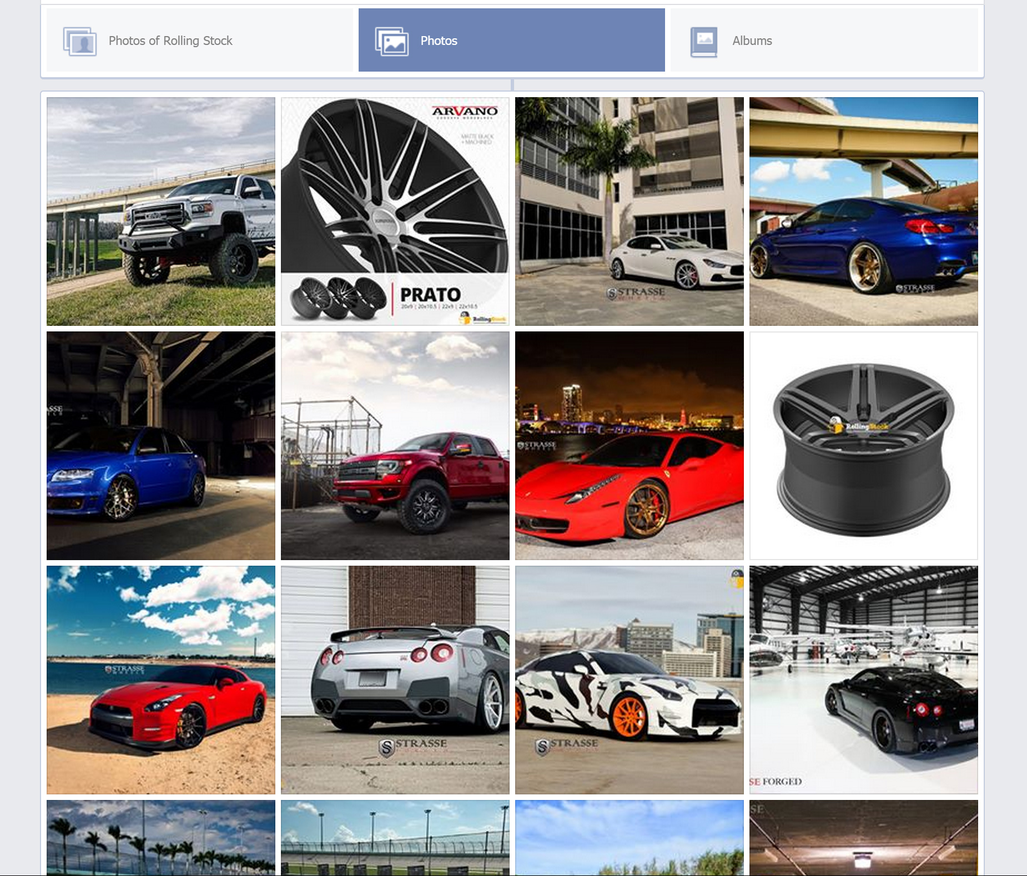
Task: Open the black concave wheel product photo
Action: (864, 446)
